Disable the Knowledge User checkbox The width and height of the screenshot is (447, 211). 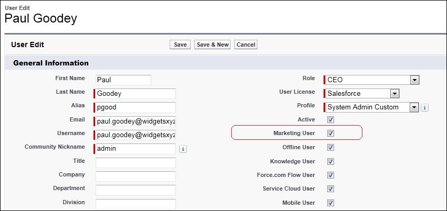(331, 162)
